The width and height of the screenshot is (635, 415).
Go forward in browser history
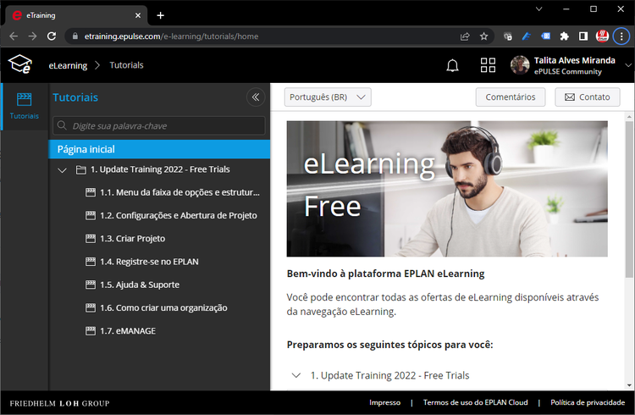click(32, 36)
